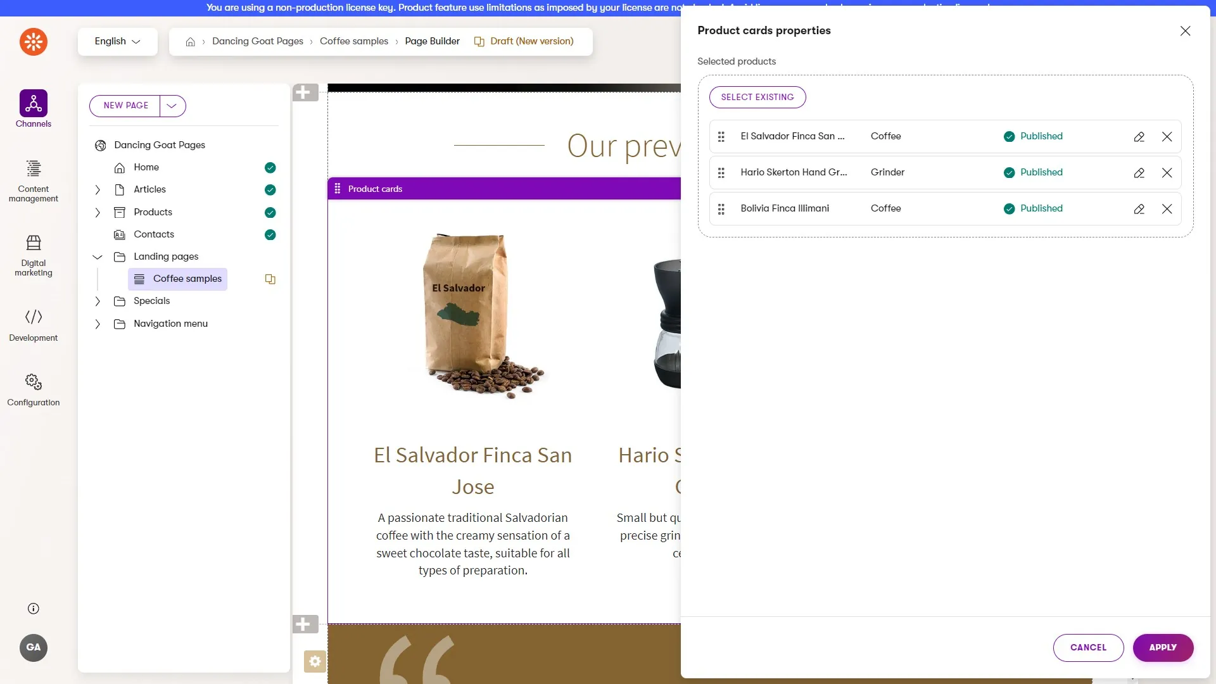Open the Contacts page in tree
Viewport: 1216px width, 684px height.
(x=154, y=234)
